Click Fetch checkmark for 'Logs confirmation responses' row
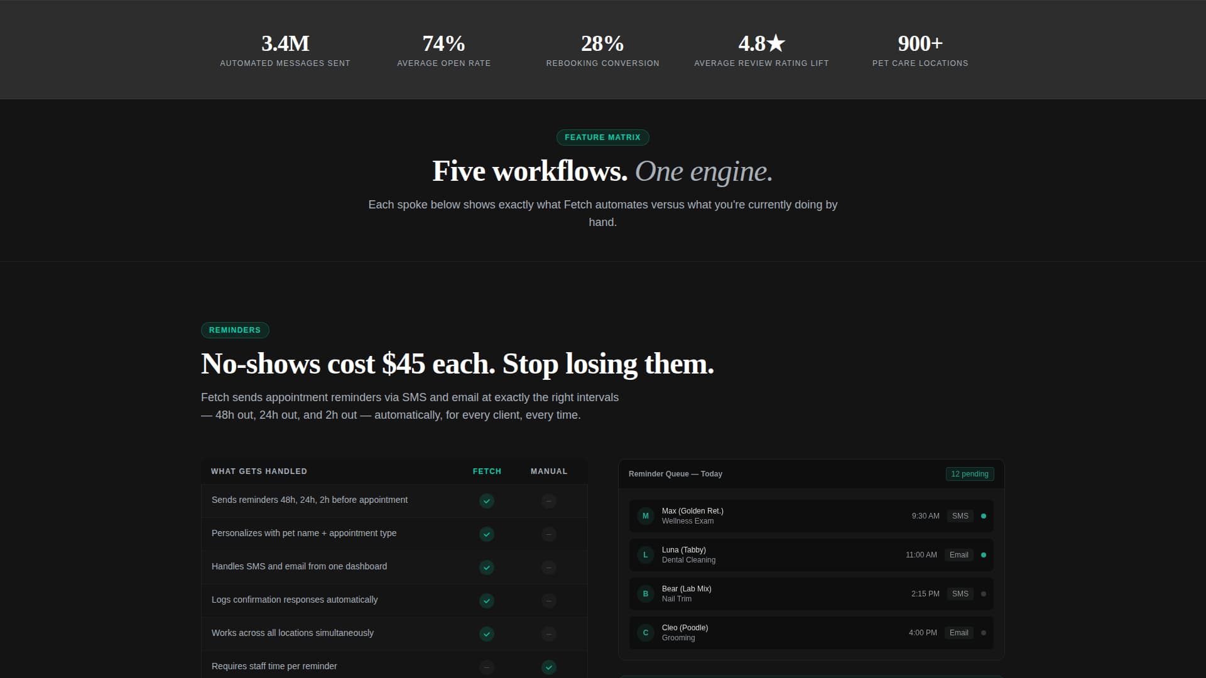Viewport: 1206px width, 678px height. pos(487,601)
